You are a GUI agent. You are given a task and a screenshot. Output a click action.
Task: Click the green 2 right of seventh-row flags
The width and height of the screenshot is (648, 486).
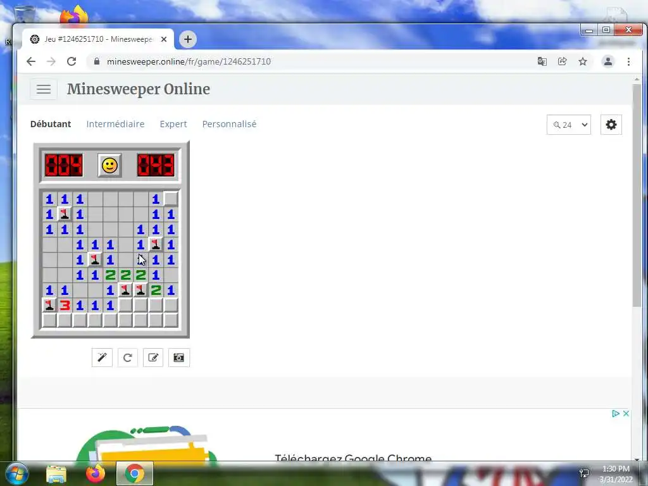[x=156, y=290]
